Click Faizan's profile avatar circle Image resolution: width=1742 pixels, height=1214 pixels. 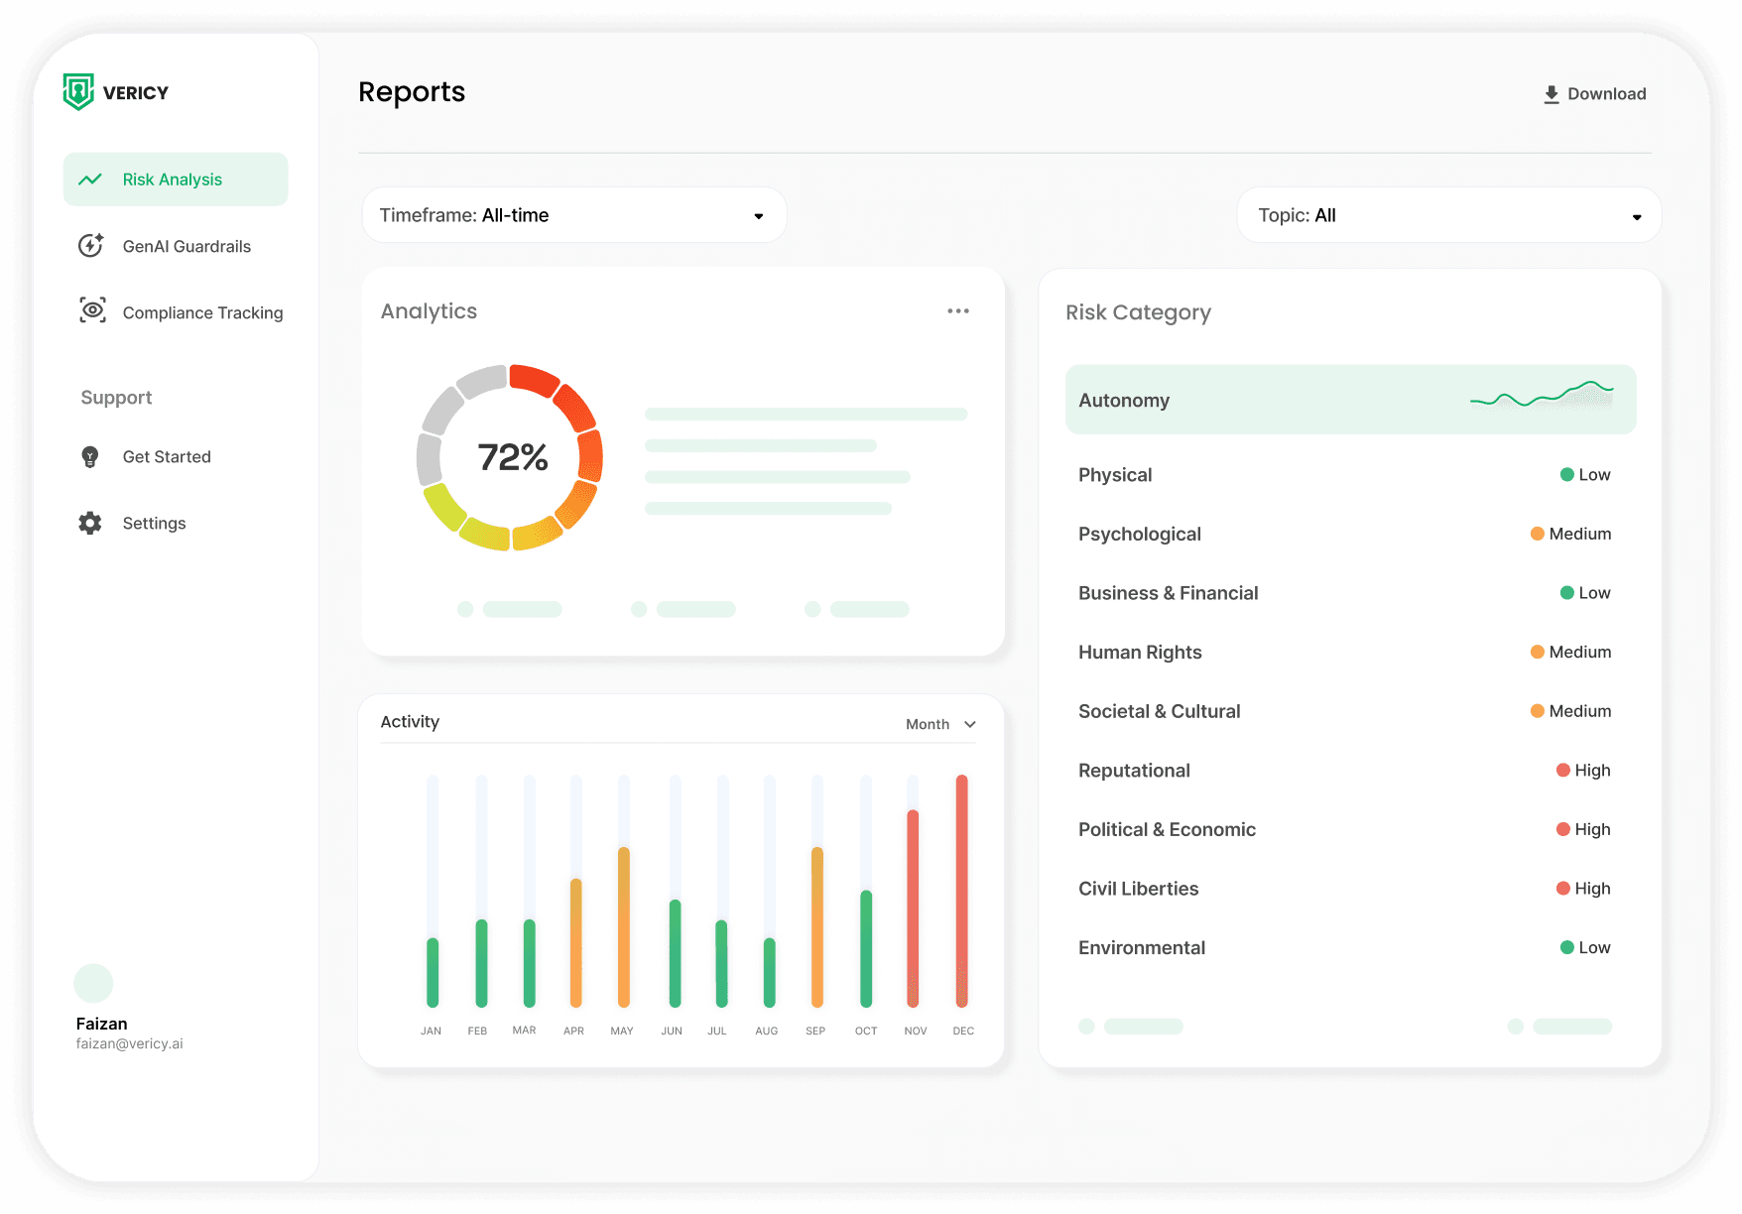[93, 983]
